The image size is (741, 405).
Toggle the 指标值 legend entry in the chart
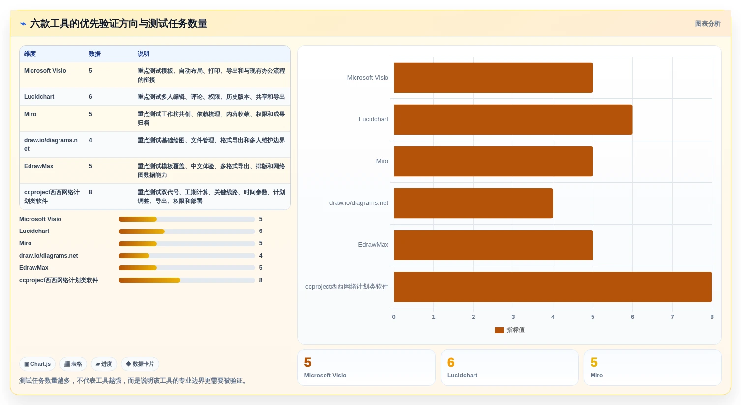(x=509, y=330)
